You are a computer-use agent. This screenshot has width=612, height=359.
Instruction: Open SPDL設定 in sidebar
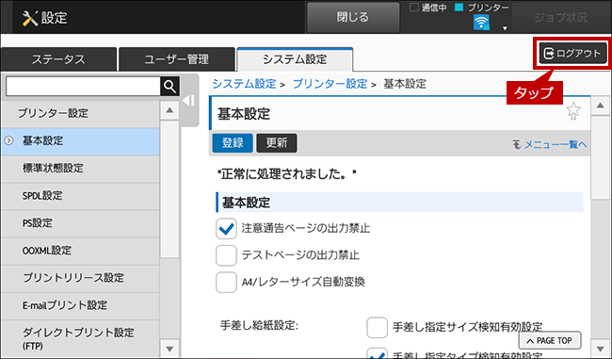click(x=80, y=196)
